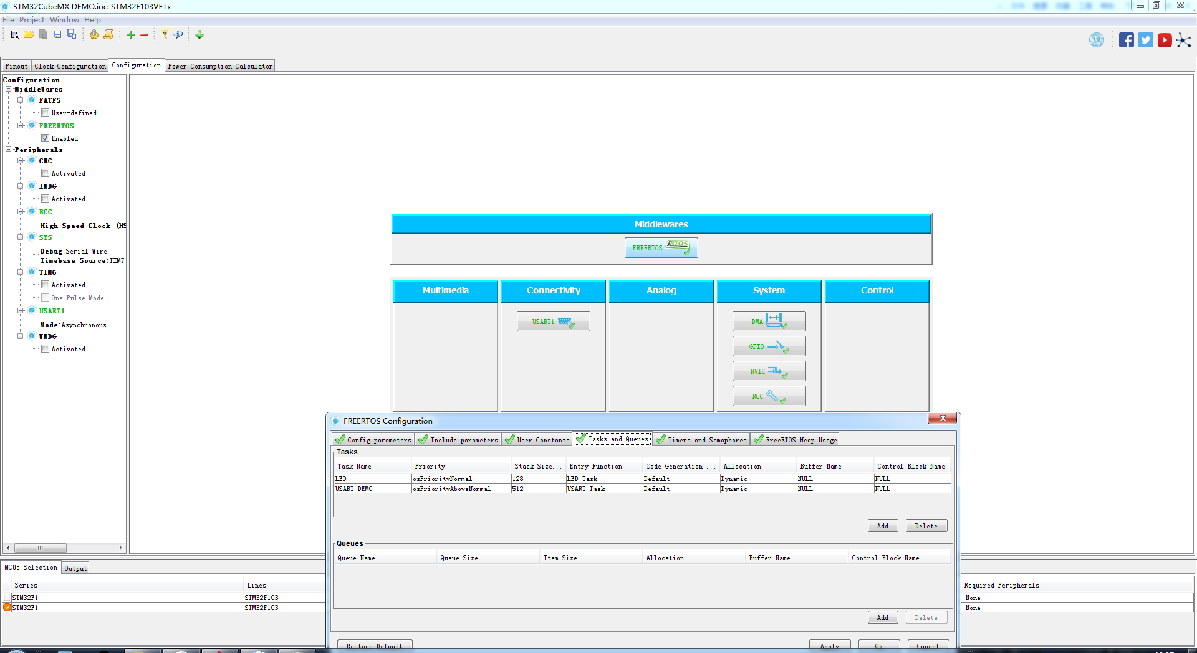
Task: Click the Save Project floppy icon
Action: pos(57,35)
